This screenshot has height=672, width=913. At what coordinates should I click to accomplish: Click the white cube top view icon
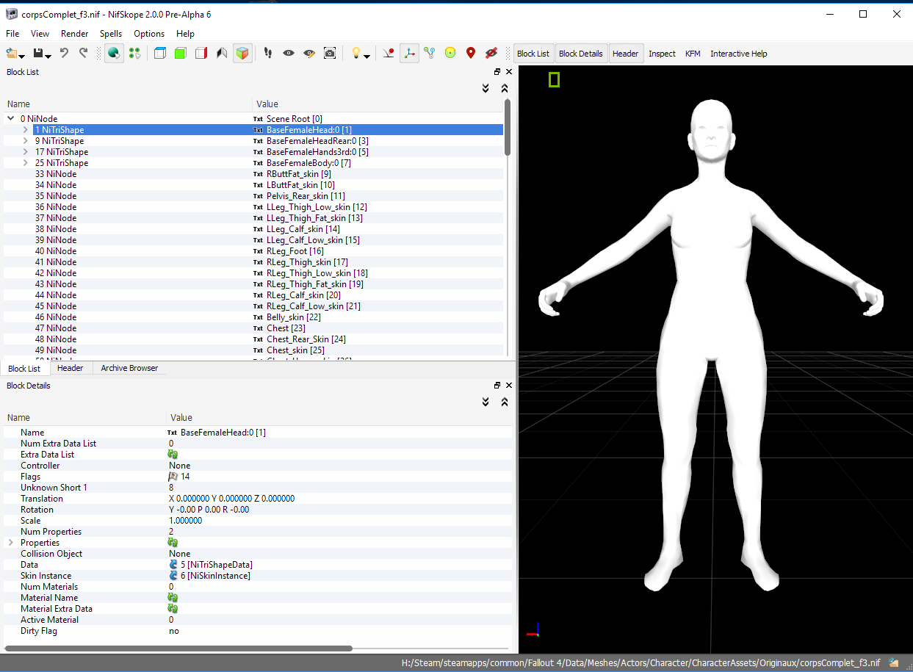(x=159, y=53)
